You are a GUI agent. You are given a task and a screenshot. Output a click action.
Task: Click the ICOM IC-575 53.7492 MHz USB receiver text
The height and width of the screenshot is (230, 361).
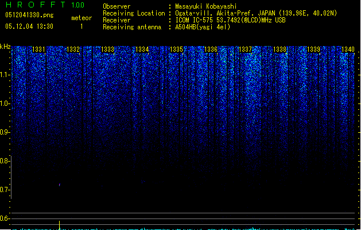click(230, 20)
